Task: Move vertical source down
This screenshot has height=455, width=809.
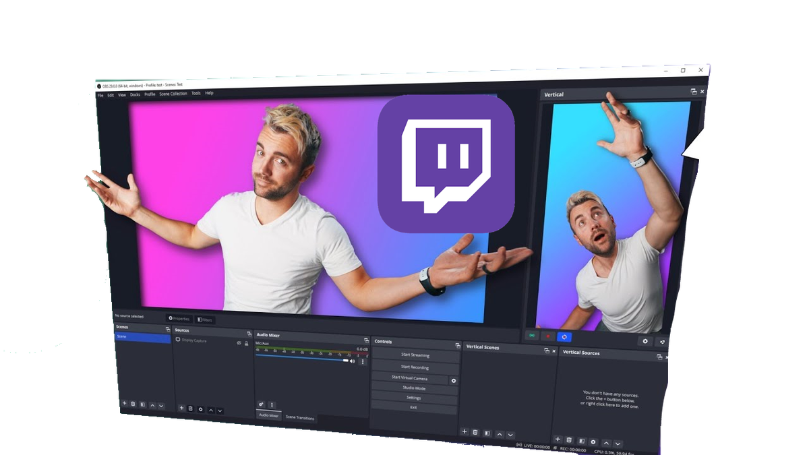Action: point(618,444)
